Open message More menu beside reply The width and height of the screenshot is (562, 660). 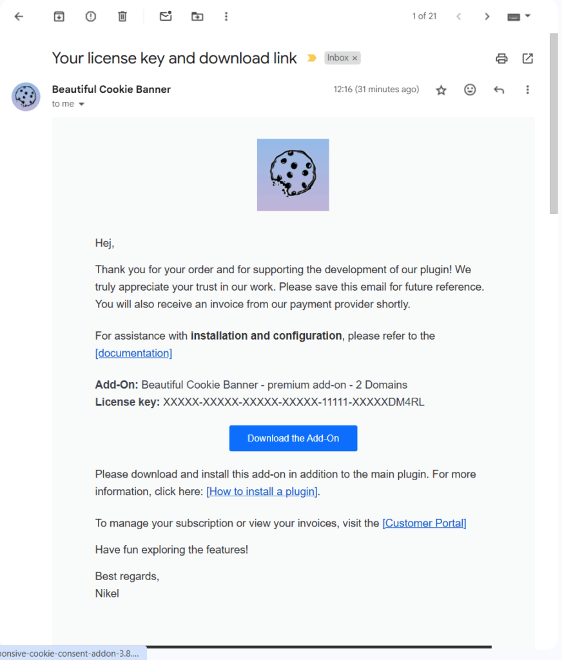pos(527,90)
